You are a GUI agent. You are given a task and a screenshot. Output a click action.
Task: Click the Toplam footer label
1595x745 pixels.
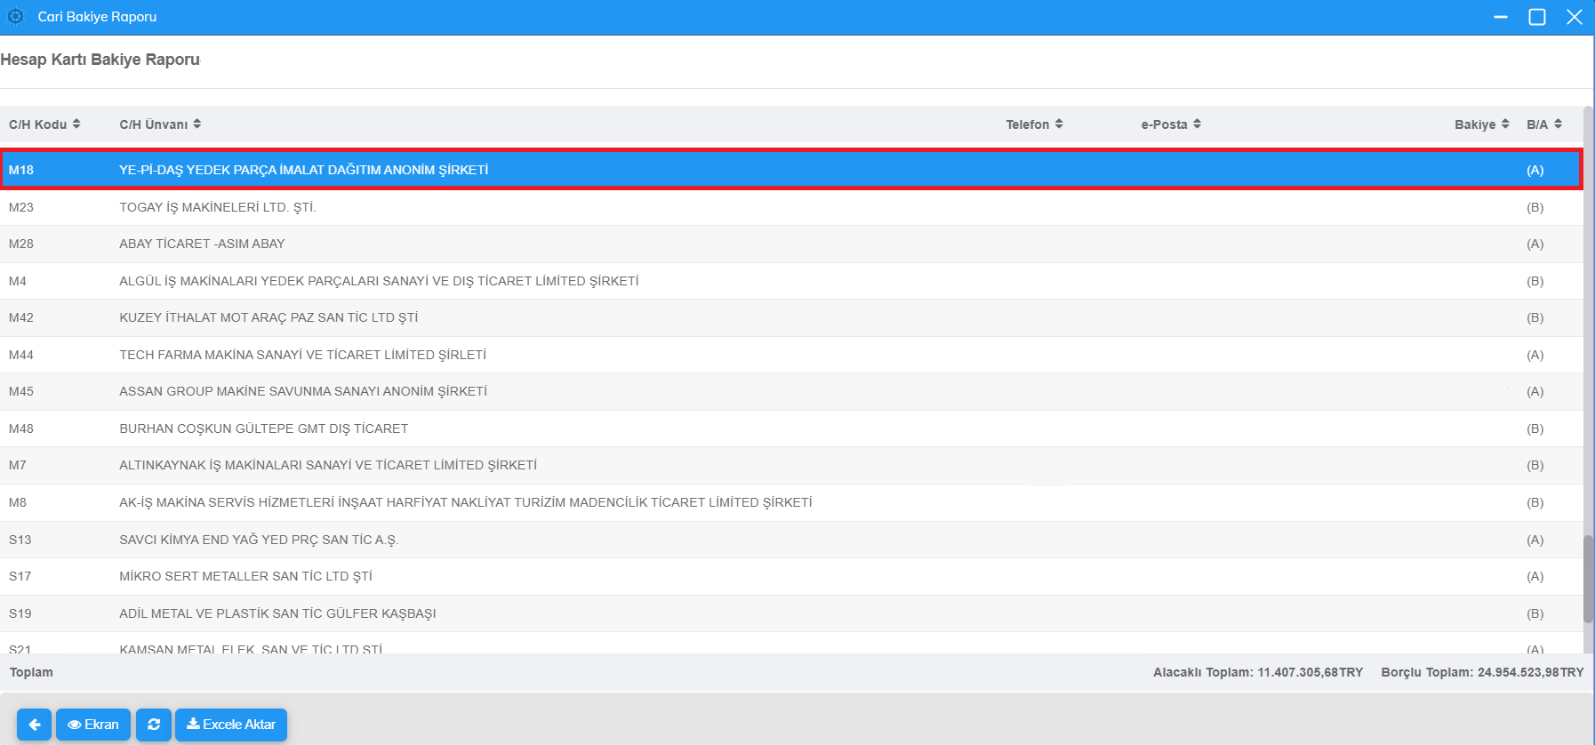(x=31, y=672)
